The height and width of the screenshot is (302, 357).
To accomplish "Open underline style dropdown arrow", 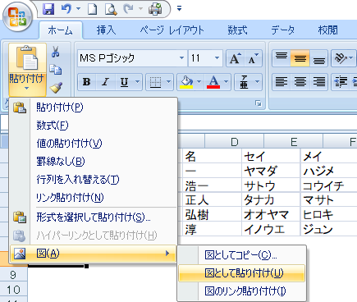I will tap(138, 81).
